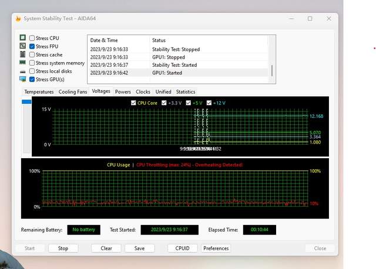Click the 1.080 CPU core voltage reading
Screen dimensions: 376x269
tap(315, 142)
